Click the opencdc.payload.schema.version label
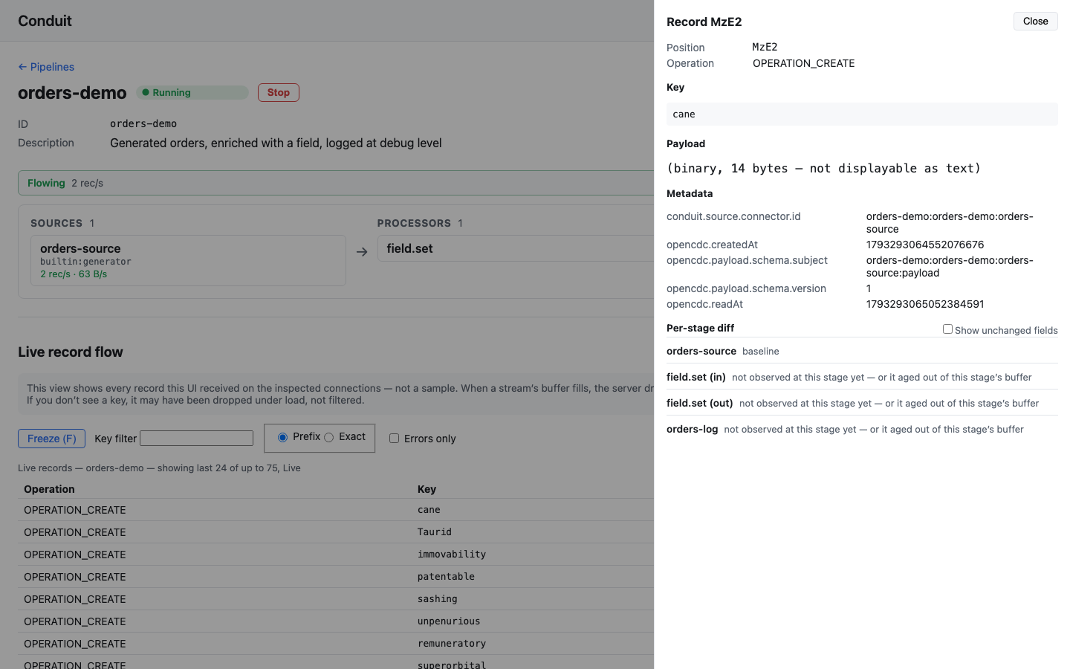 click(746, 288)
